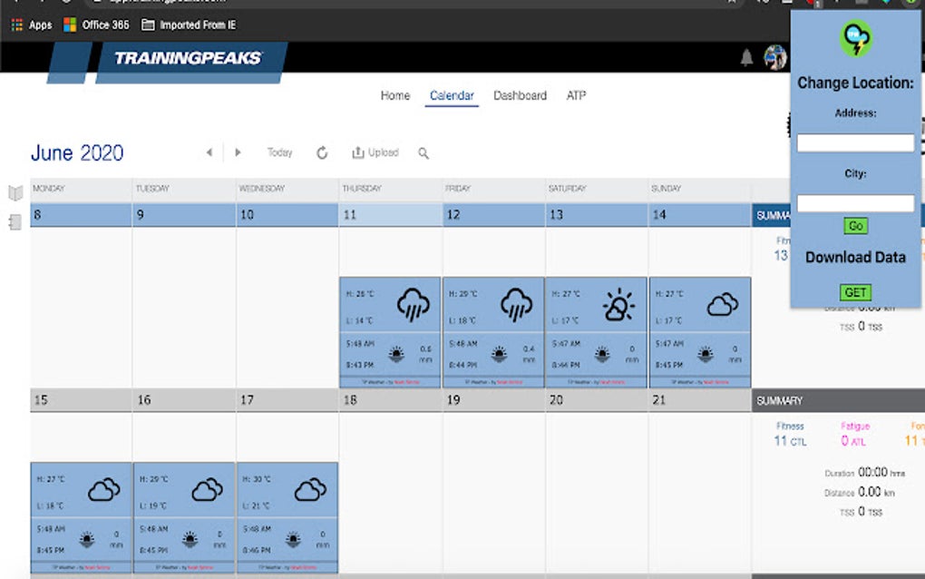Open the notebook sidebar icon

15,222
